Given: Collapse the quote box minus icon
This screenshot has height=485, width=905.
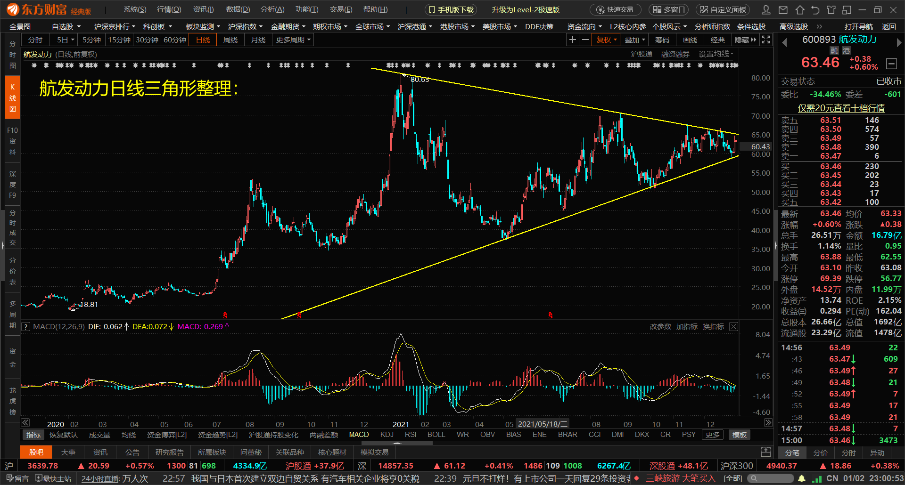Looking at the screenshot, I should tap(891, 63).
